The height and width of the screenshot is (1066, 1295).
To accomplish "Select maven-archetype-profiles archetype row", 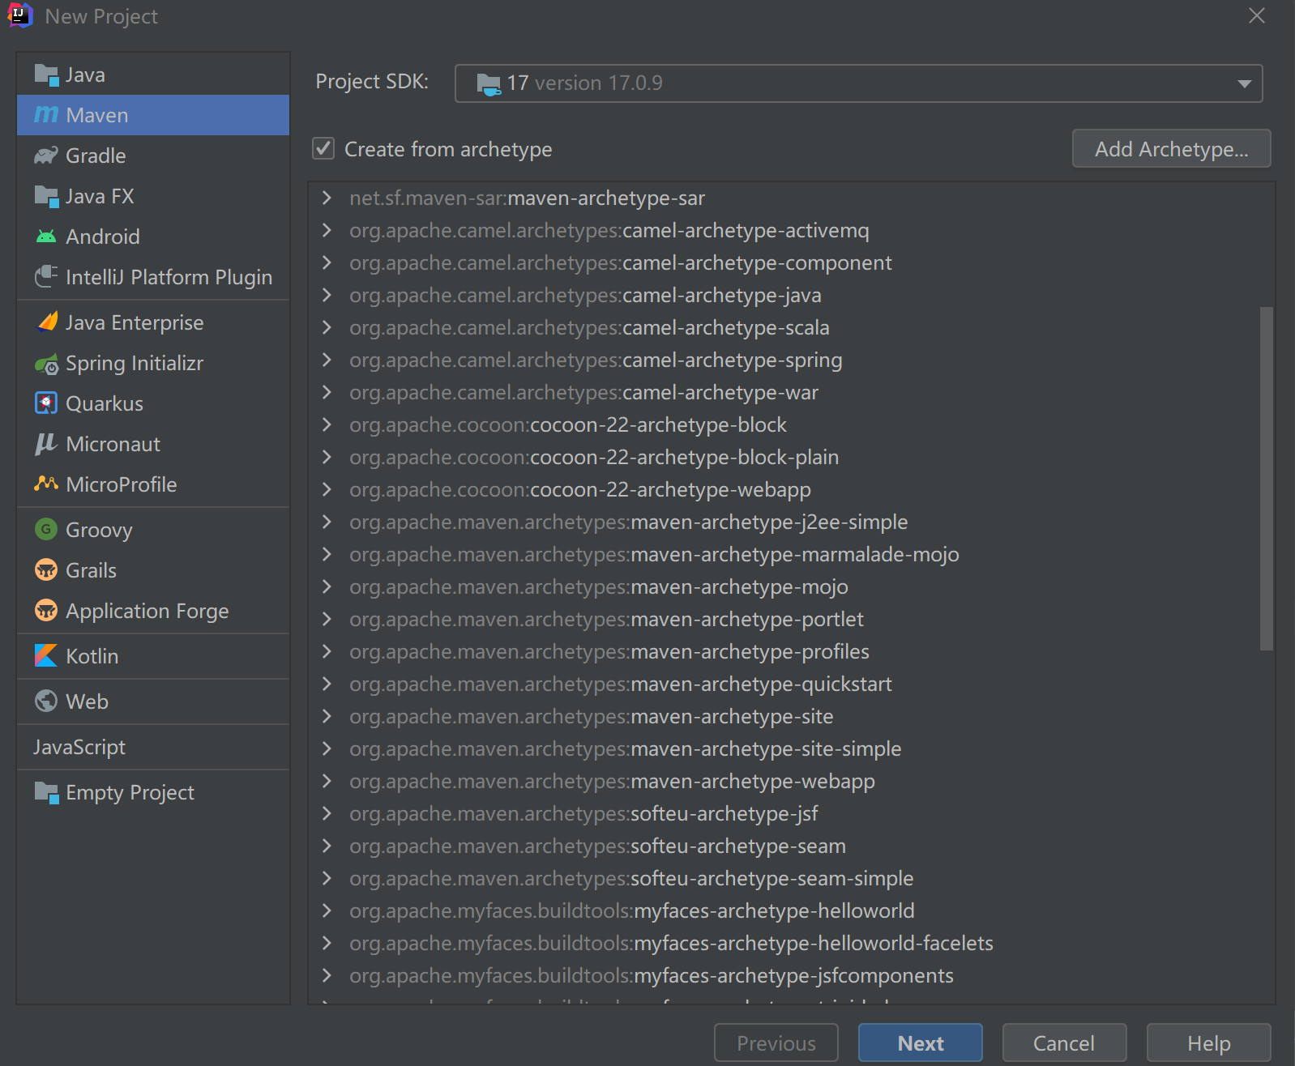I will coord(791,651).
